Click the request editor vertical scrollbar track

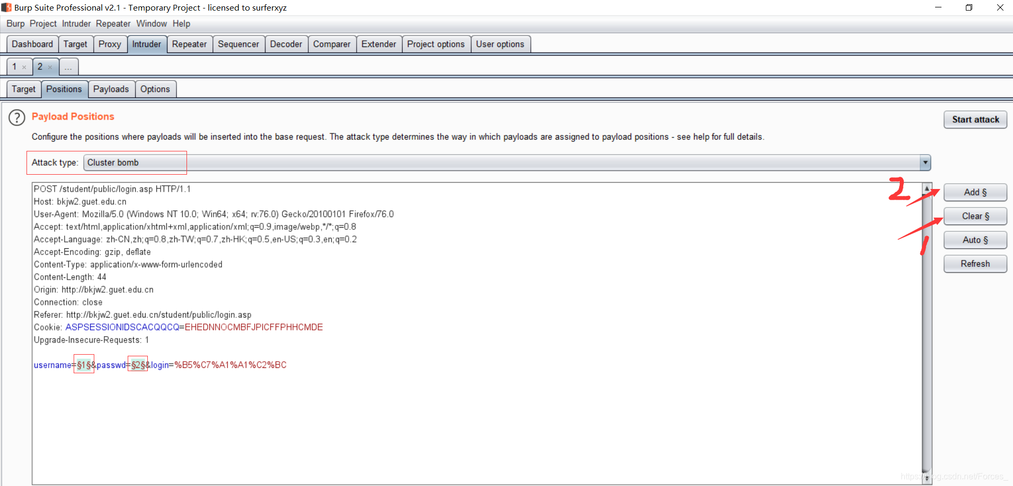point(927,334)
